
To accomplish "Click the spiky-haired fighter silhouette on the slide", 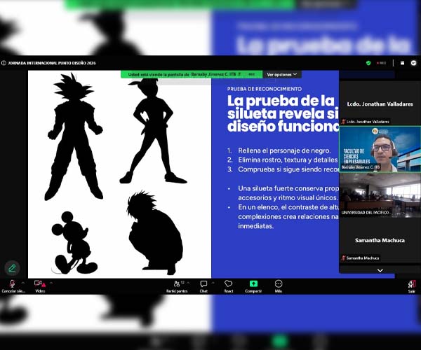I will [74, 136].
